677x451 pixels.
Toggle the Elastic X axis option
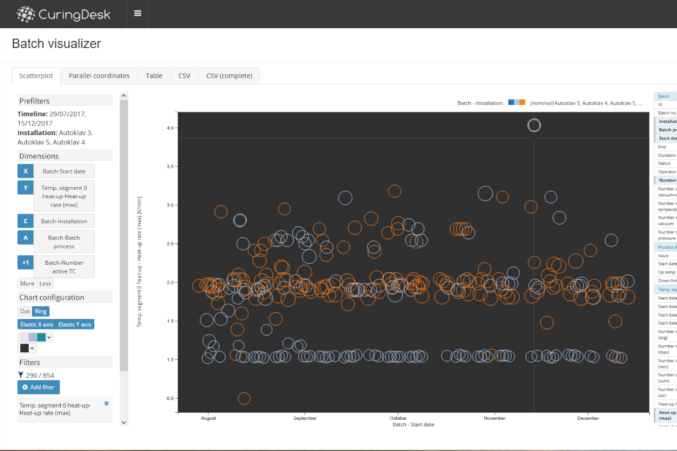click(37, 325)
